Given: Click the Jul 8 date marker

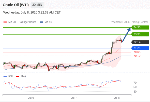Looking at the screenshot, I should pos(117,98).
